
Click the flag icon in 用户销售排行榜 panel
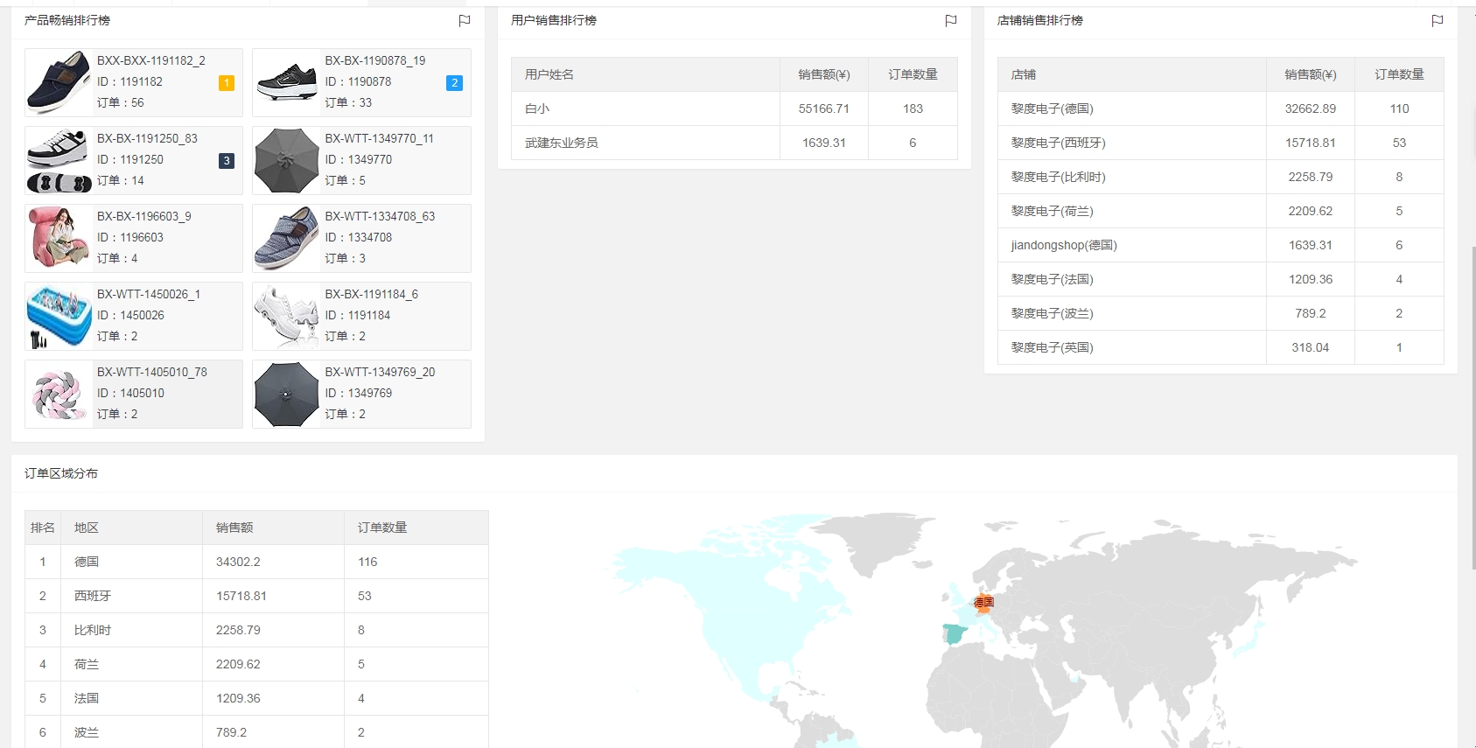tap(951, 20)
